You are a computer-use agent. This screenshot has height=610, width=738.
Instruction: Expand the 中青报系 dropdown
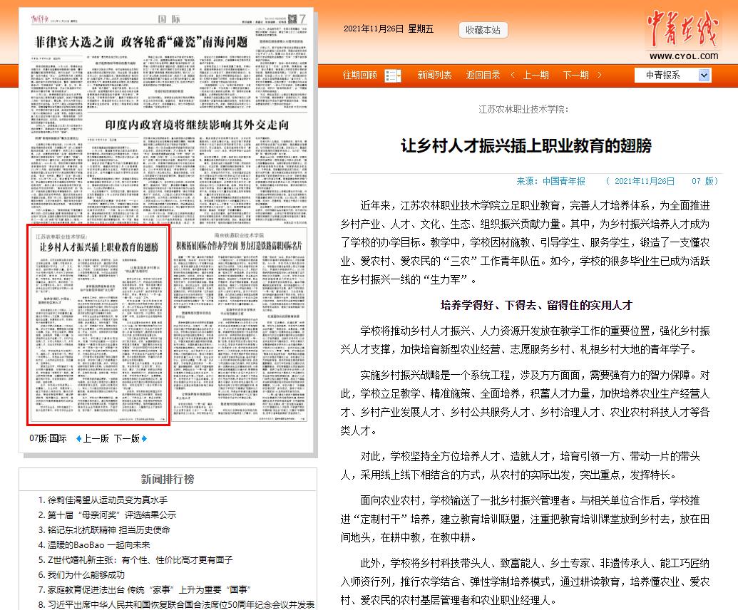click(x=704, y=76)
